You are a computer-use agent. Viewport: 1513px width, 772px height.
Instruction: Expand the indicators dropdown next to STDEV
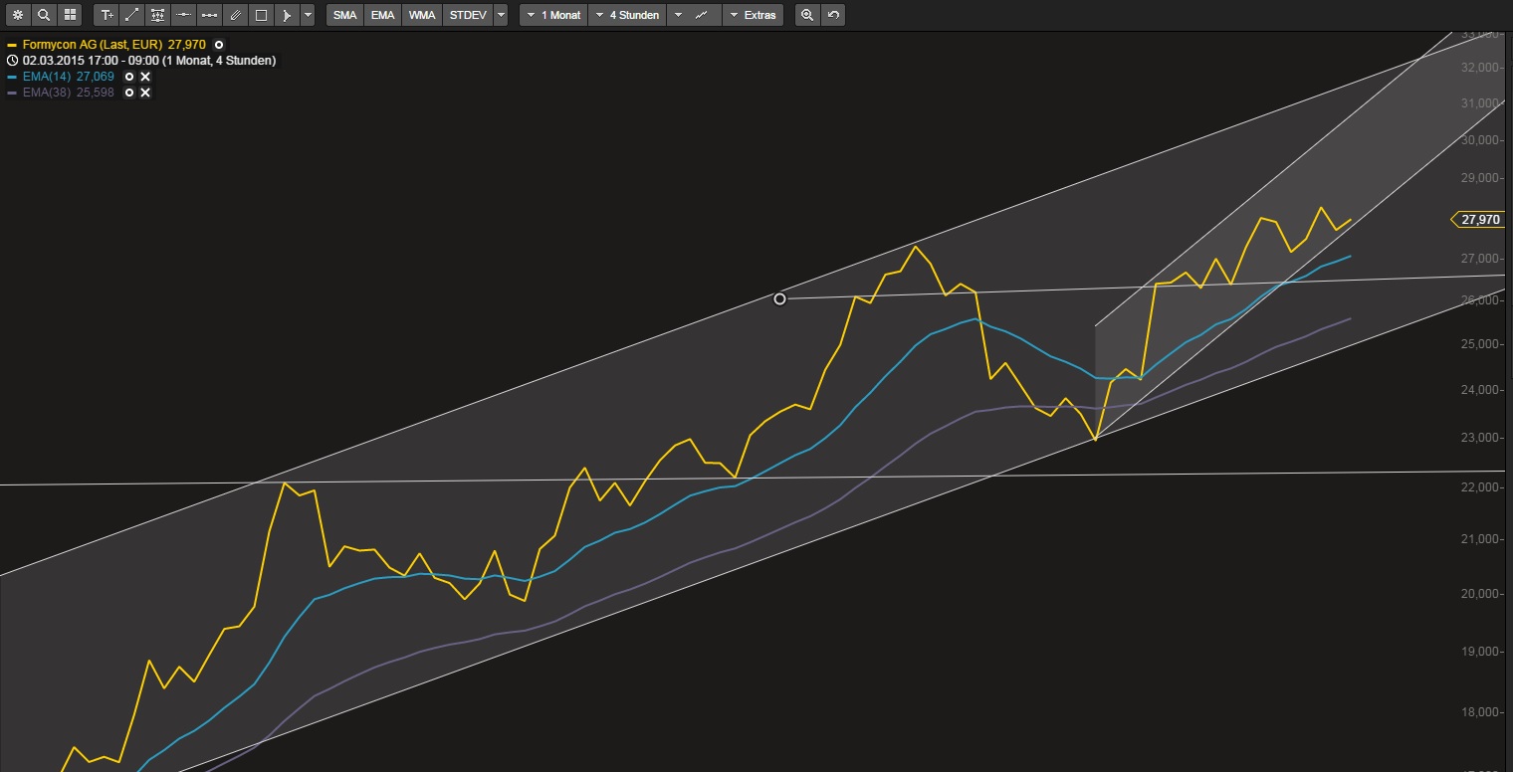click(501, 15)
